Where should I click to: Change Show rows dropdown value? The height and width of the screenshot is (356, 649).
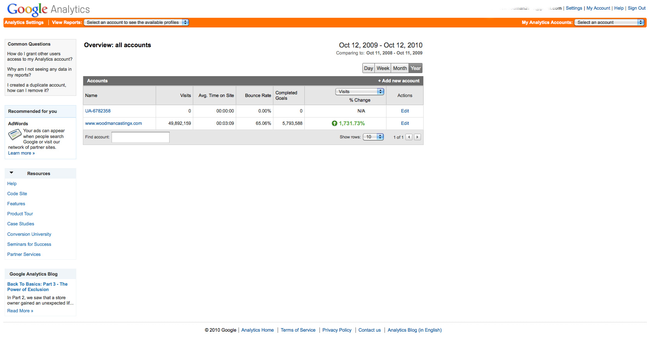[x=373, y=137]
